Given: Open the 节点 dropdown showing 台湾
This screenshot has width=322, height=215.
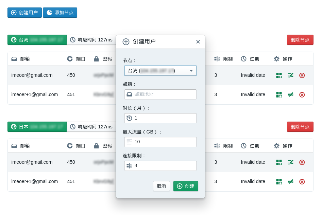Looking at the screenshot, I should [160, 71].
